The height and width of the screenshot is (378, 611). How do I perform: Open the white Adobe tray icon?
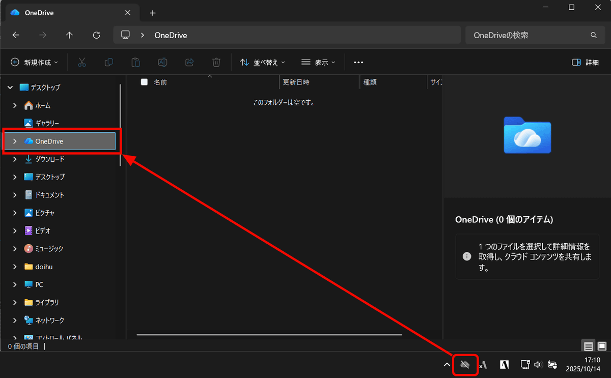[x=505, y=364]
